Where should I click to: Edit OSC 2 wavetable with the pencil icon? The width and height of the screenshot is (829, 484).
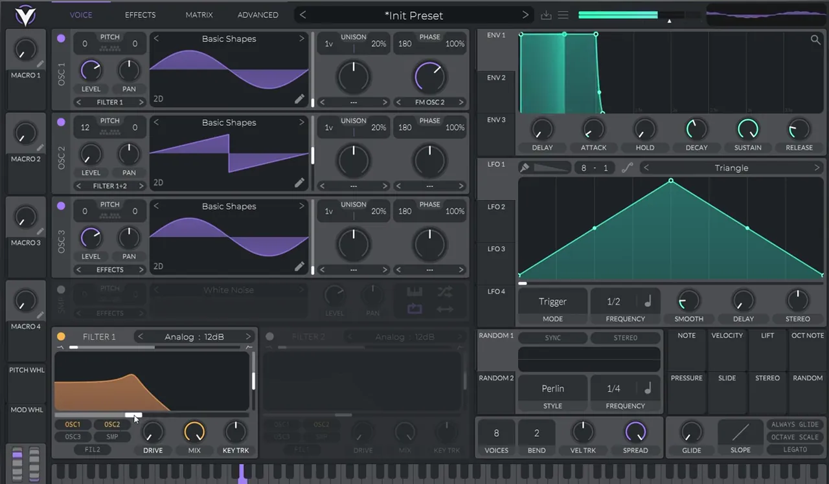click(x=299, y=182)
